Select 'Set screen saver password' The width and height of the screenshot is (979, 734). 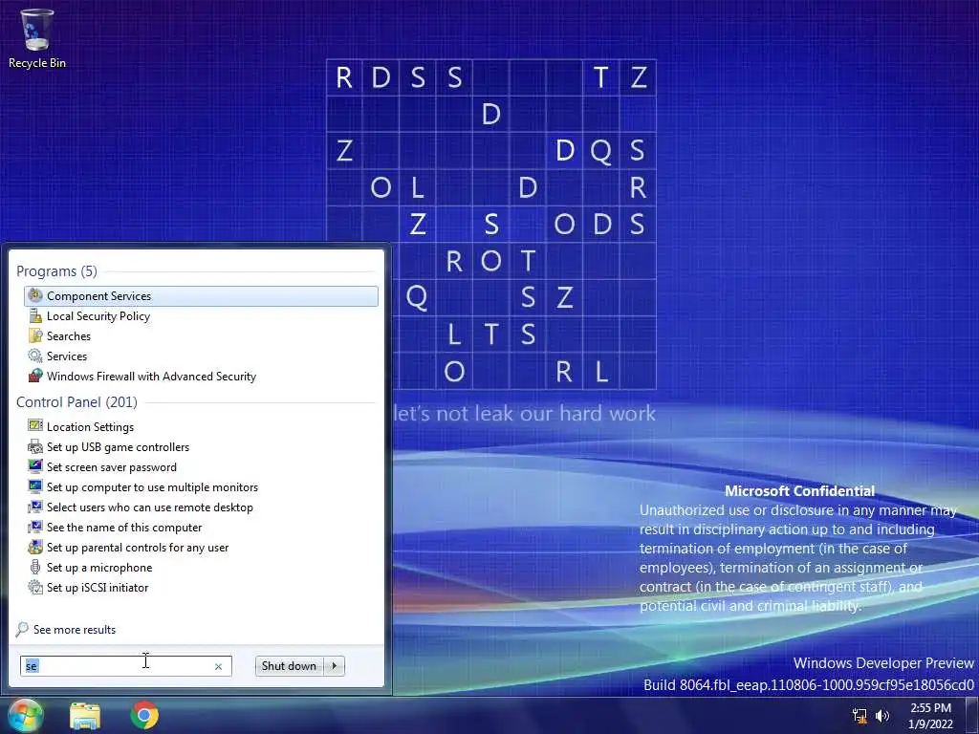[x=201, y=466]
